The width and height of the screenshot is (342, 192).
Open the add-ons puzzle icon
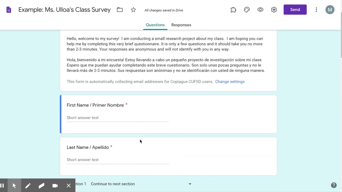click(233, 10)
